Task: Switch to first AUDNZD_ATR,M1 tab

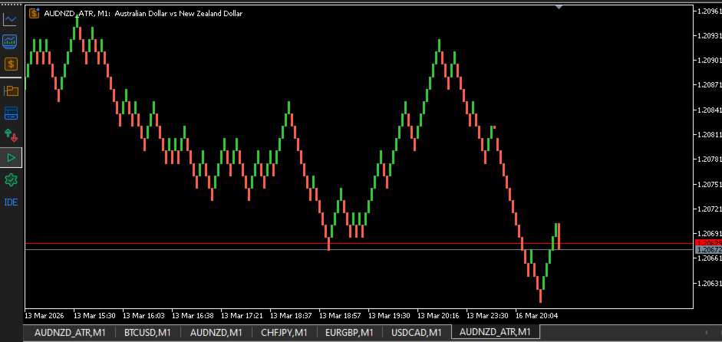Action: tap(70, 332)
